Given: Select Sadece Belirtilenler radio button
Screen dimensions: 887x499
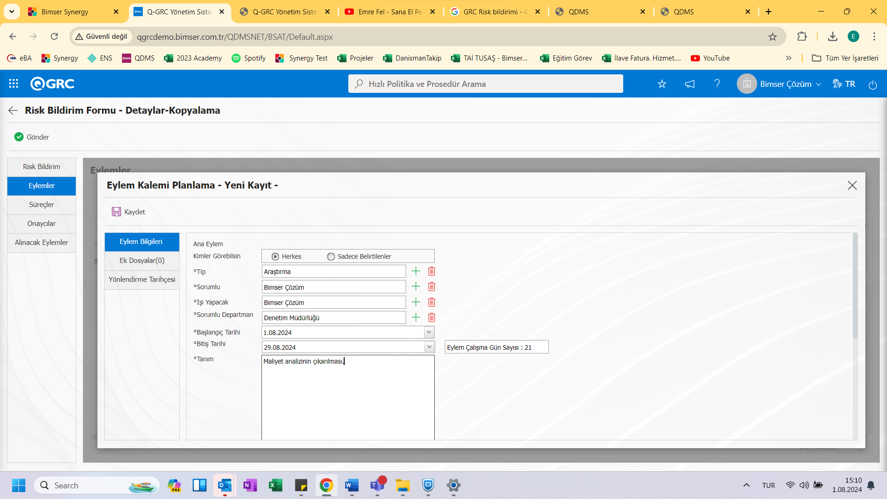Looking at the screenshot, I should click(331, 256).
